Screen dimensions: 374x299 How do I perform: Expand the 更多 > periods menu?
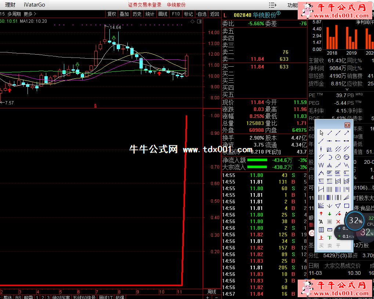[30, 14]
